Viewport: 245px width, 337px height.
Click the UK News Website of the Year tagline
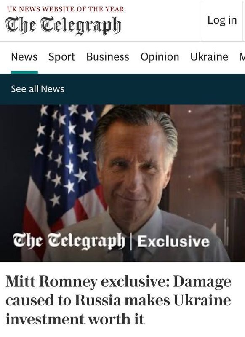(x=66, y=9)
